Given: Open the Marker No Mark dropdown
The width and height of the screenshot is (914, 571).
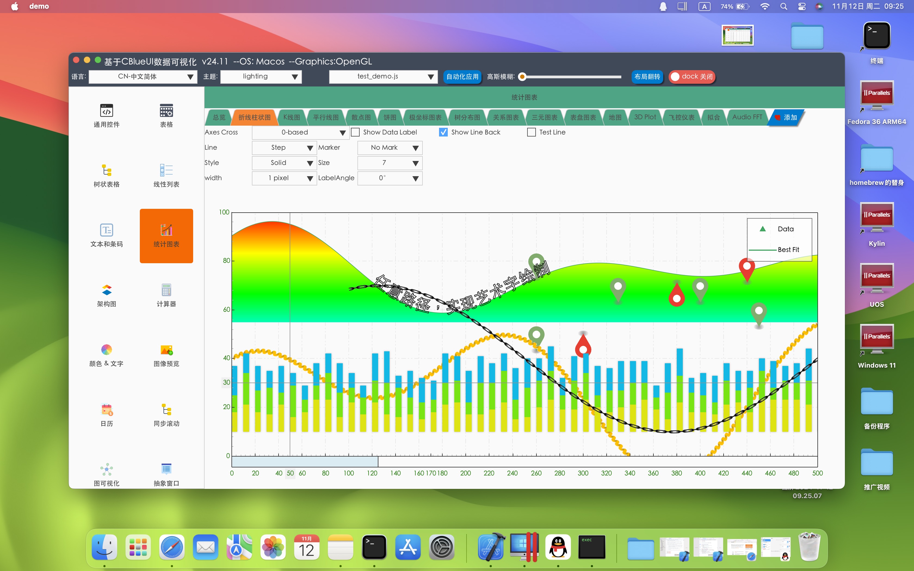Looking at the screenshot, I should pyautogui.click(x=389, y=148).
